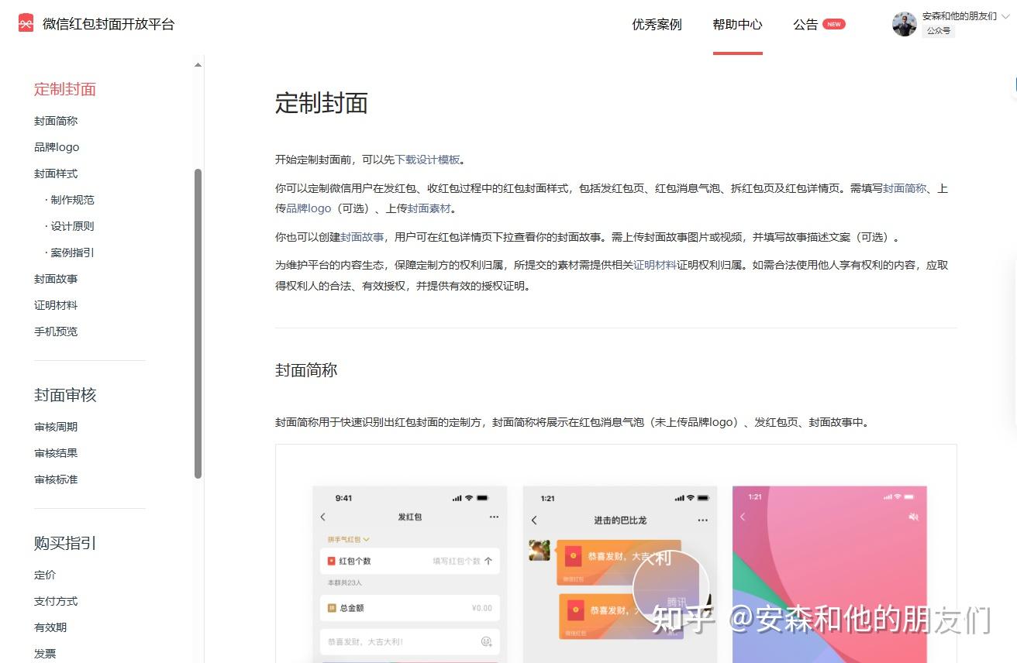Follow inline 封面简称 link in the paragraph
Image resolution: width=1017 pixels, height=663 pixels.
[905, 188]
